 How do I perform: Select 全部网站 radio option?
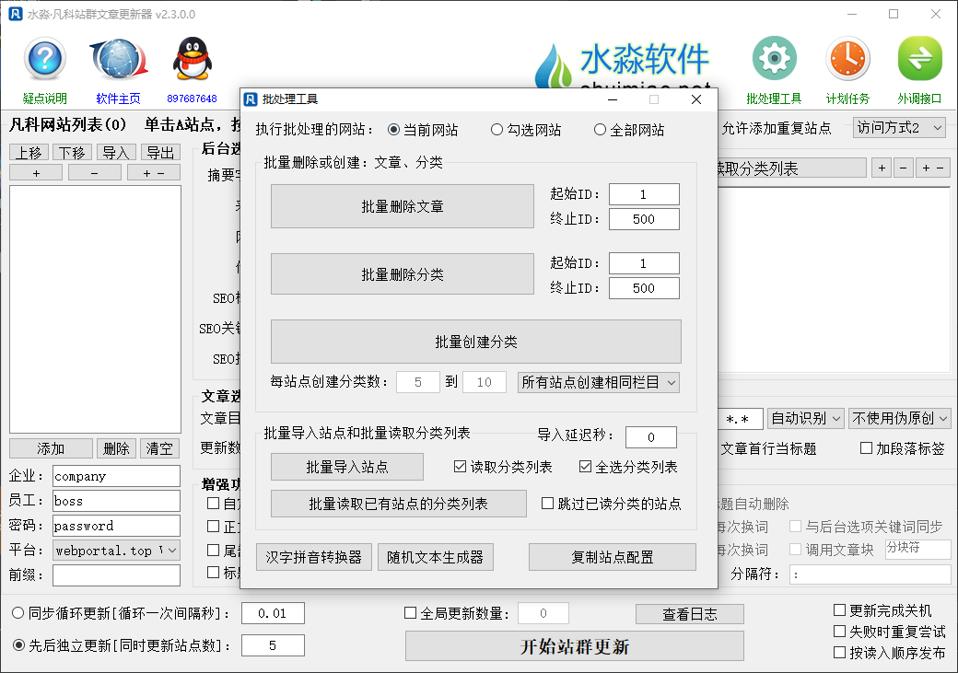click(629, 130)
